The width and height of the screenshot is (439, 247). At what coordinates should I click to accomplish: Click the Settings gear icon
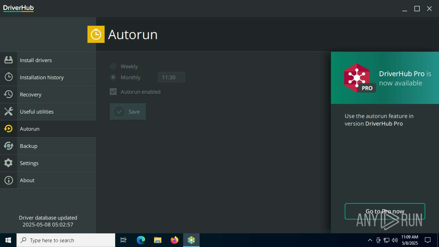click(9, 163)
